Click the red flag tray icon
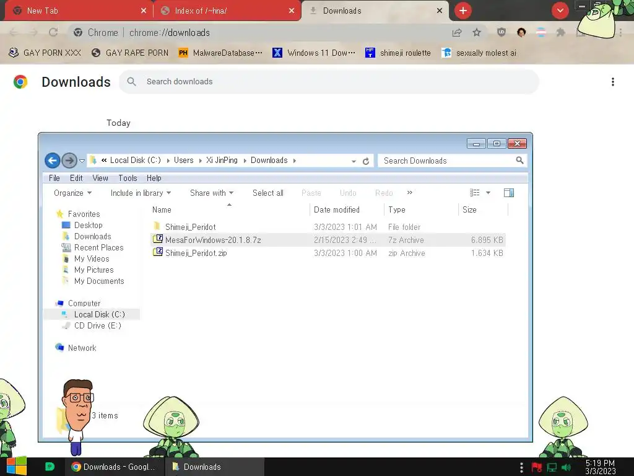This screenshot has height=476, width=634. pos(537,467)
